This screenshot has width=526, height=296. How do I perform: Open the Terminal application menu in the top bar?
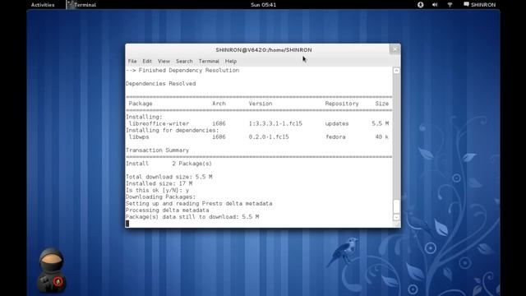(x=81, y=5)
